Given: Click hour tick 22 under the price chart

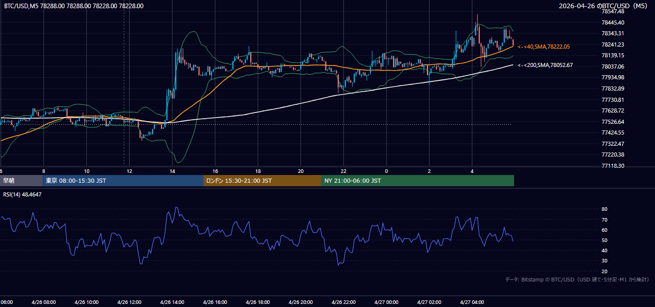Looking at the screenshot, I should pos(343,171).
